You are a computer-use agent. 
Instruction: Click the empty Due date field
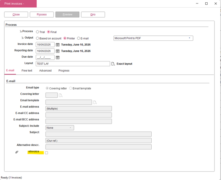tap(45, 57)
